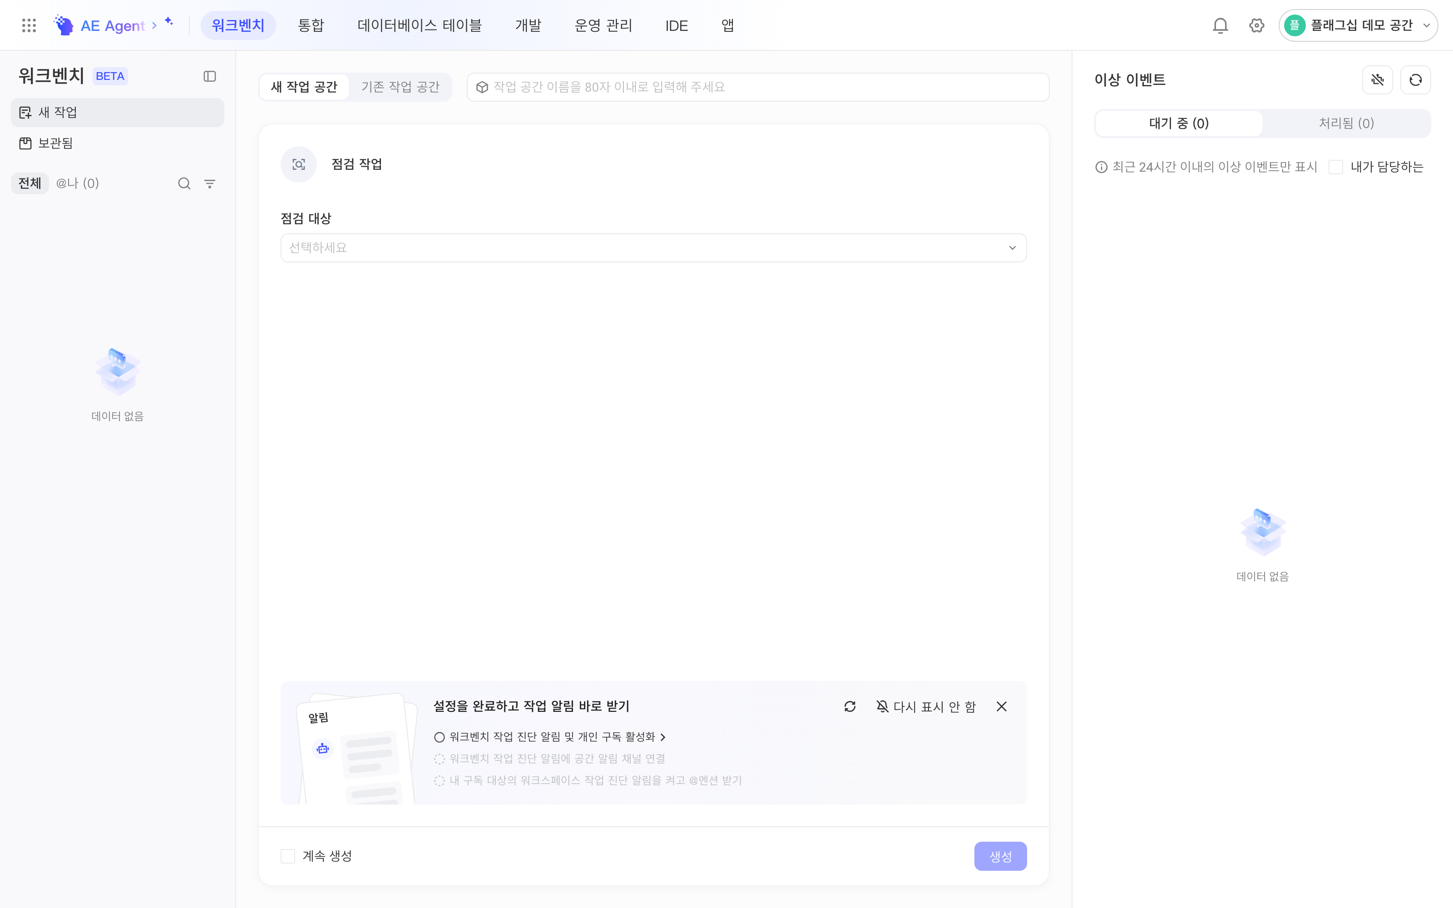Open the IDE menu item
1453x908 pixels.
[x=676, y=25]
